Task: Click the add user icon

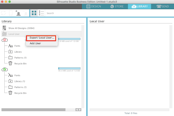Action: [18, 13]
